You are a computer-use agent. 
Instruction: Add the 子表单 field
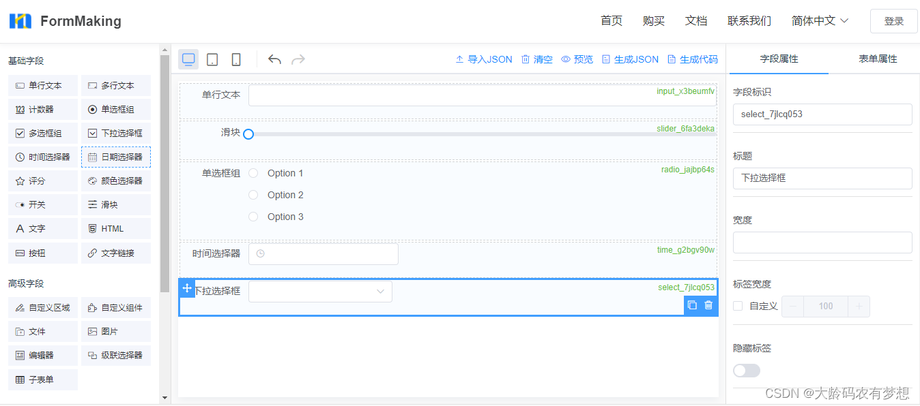[43, 379]
